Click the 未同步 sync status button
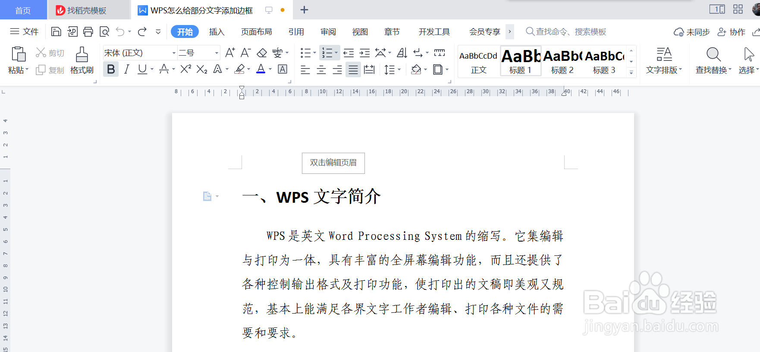Screen dimensions: 760x352 (x=692, y=32)
